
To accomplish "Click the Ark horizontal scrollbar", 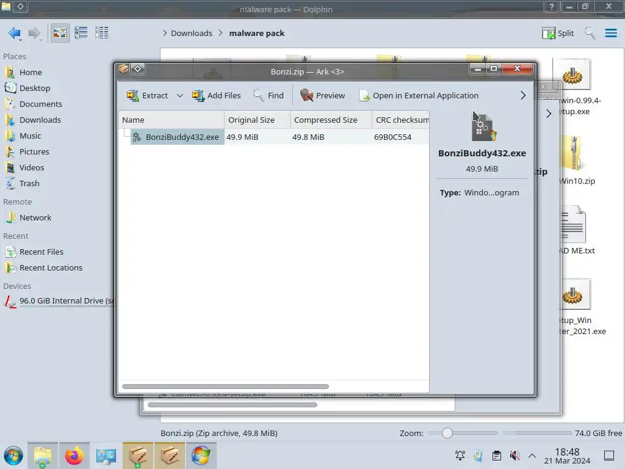I will (225, 387).
